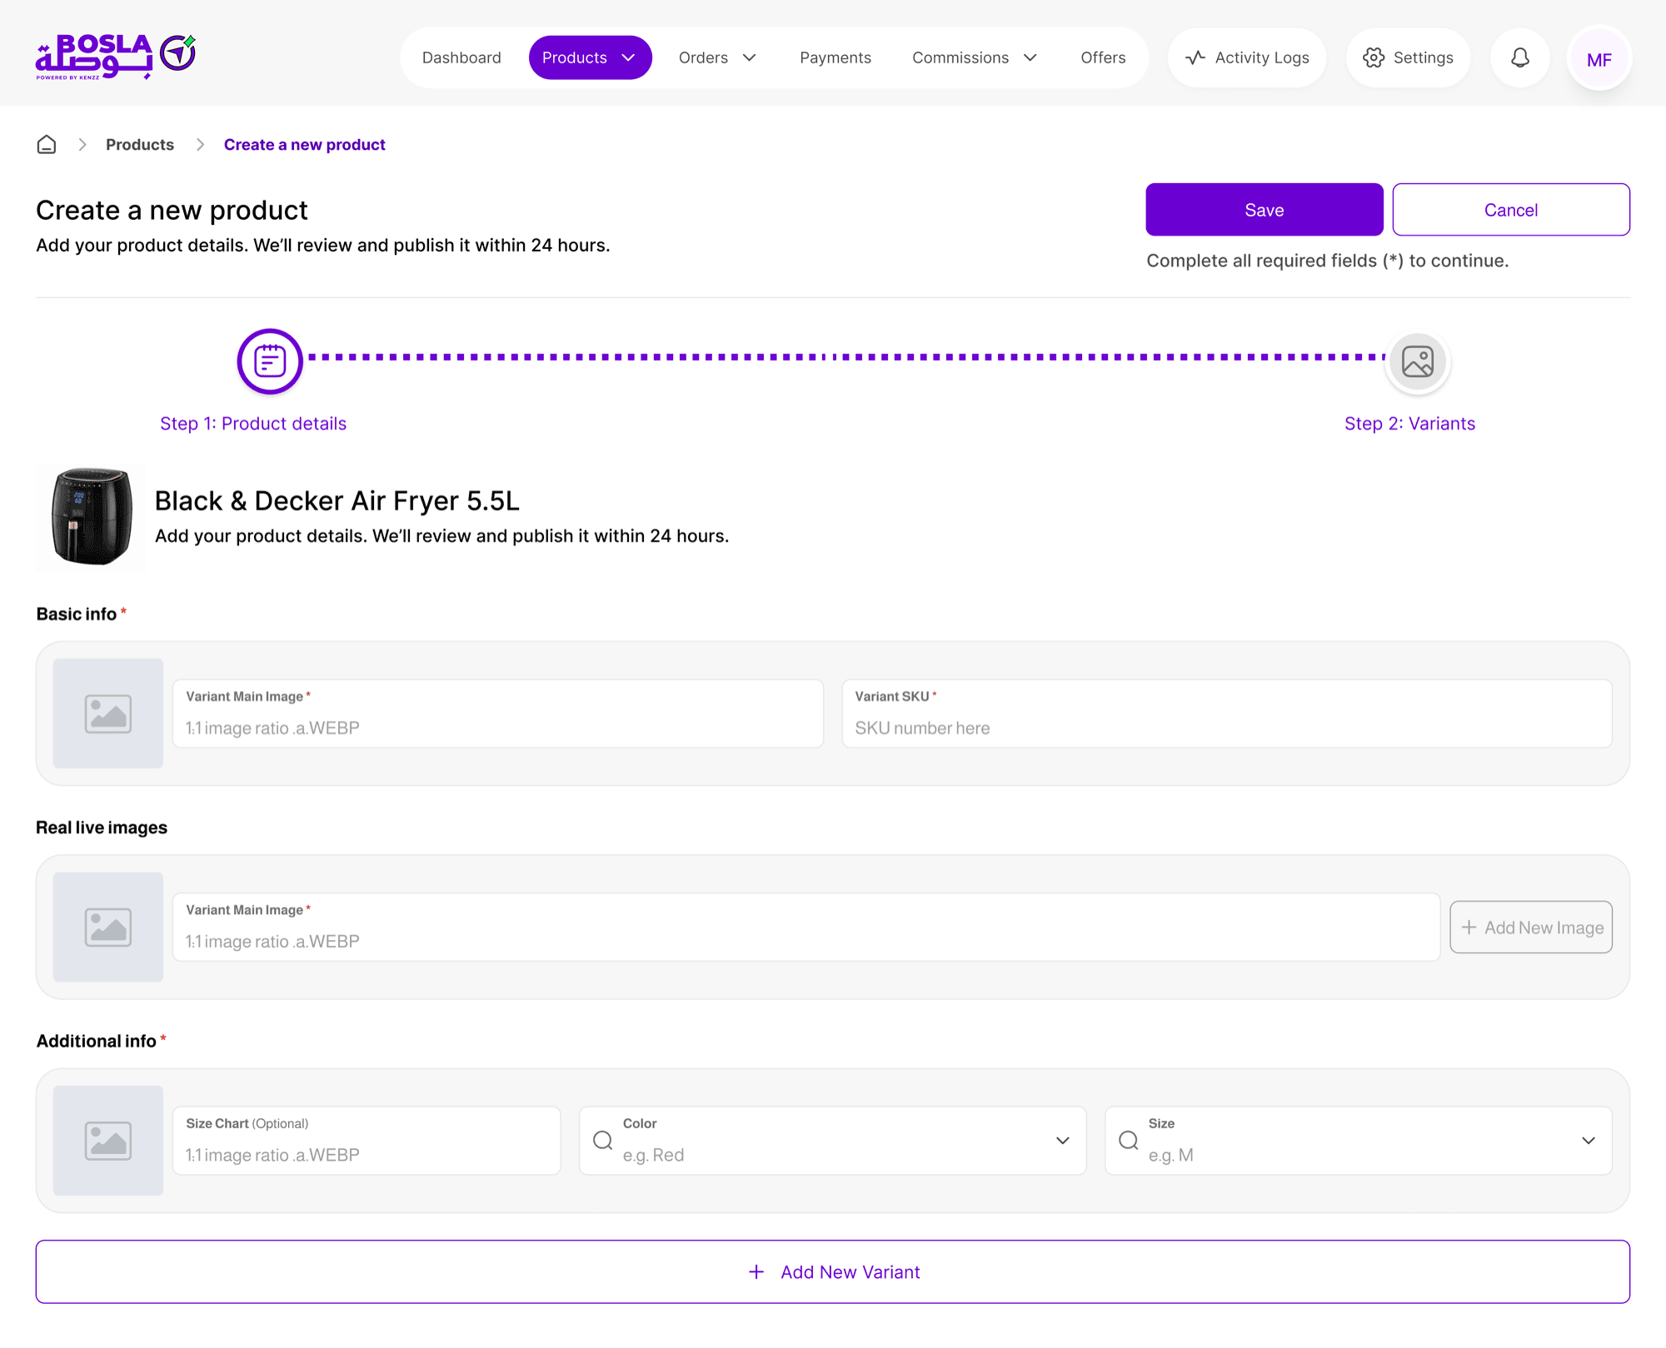Open Settings

pyautogui.click(x=1409, y=57)
